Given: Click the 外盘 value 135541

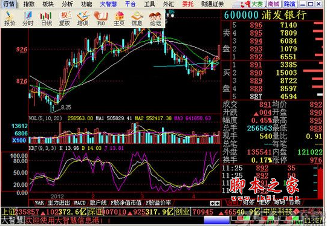Looking at the screenshot, I should pyautogui.click(x=259, y=152).
